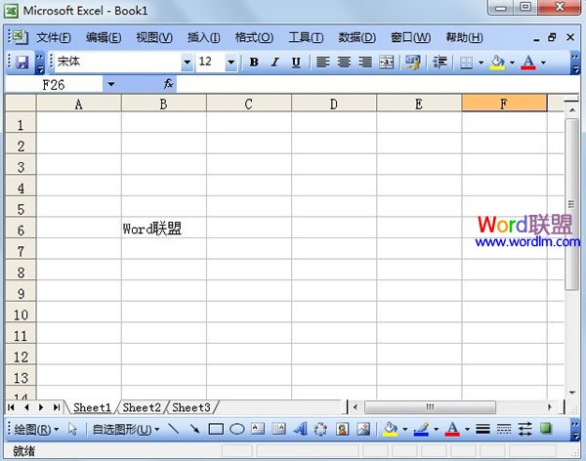
Task: Open 数据(D) menu
Action: (356, 37)
